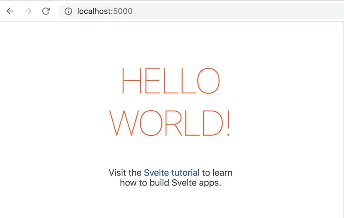344x218 pixels.
Task: Click the HELLO WORLD! heading
Action: point(170,102)
